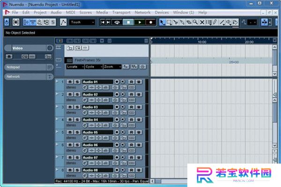
Task: Go to previous marker
Action: tap(103, 22)
